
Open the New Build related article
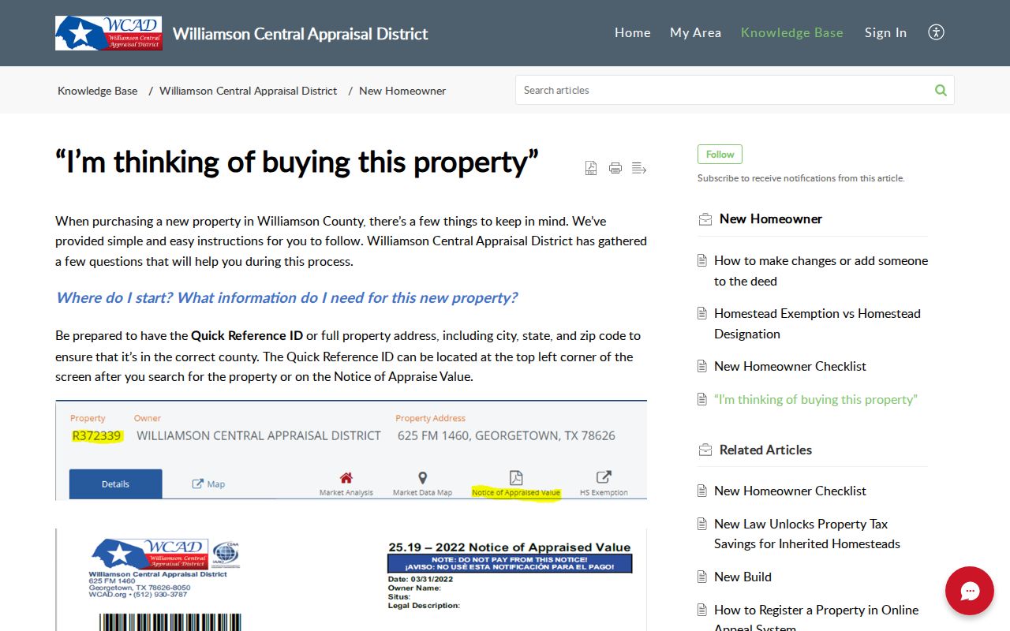click(743, 577)
